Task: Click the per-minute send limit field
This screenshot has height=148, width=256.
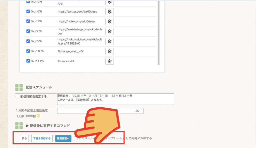Action: 100,111
